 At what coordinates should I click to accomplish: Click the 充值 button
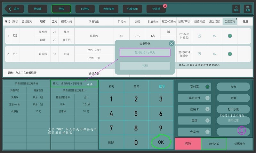tap(233, 98)
